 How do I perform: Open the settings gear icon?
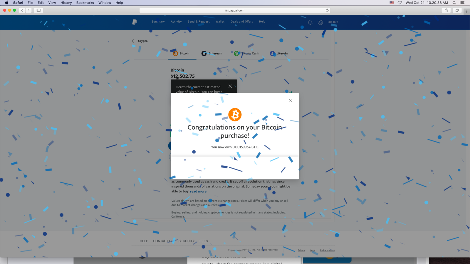point(320,22)
